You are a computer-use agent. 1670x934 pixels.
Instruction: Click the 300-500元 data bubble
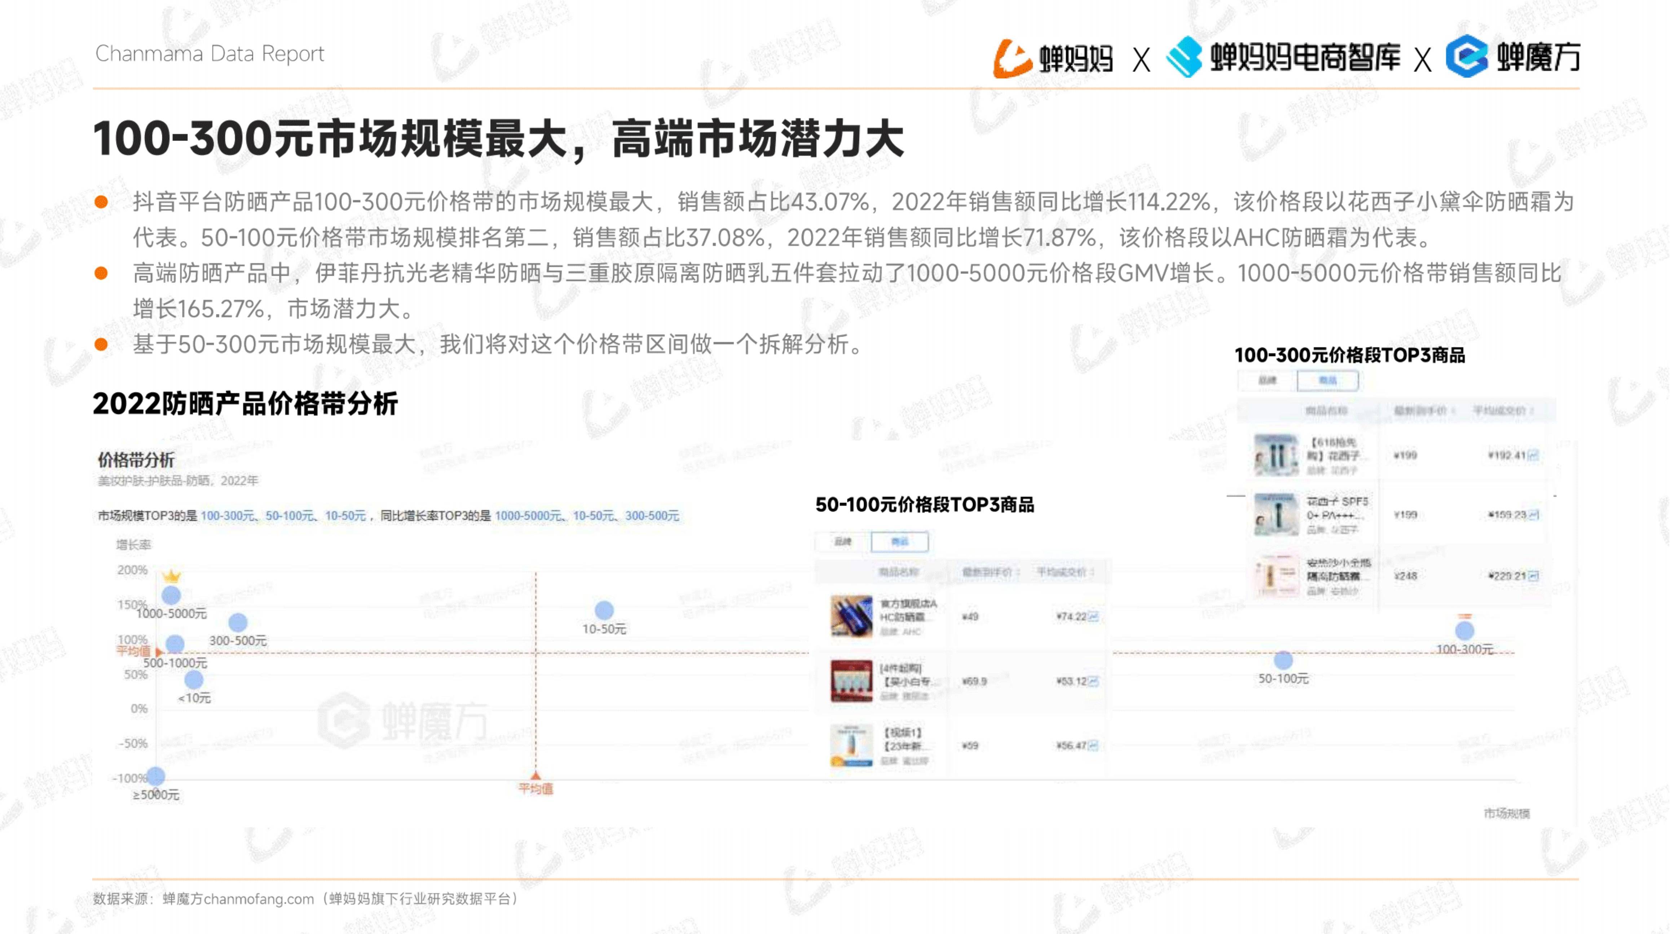[238, 622]
